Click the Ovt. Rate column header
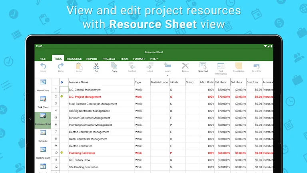The image size is (307, 173). click(238, 82)
